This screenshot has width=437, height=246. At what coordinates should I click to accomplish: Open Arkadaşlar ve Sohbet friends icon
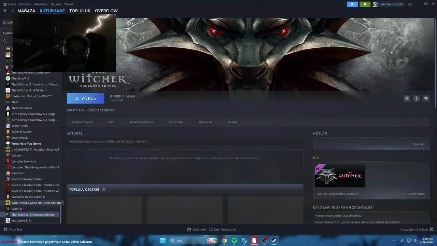click(x=432, y=230)
